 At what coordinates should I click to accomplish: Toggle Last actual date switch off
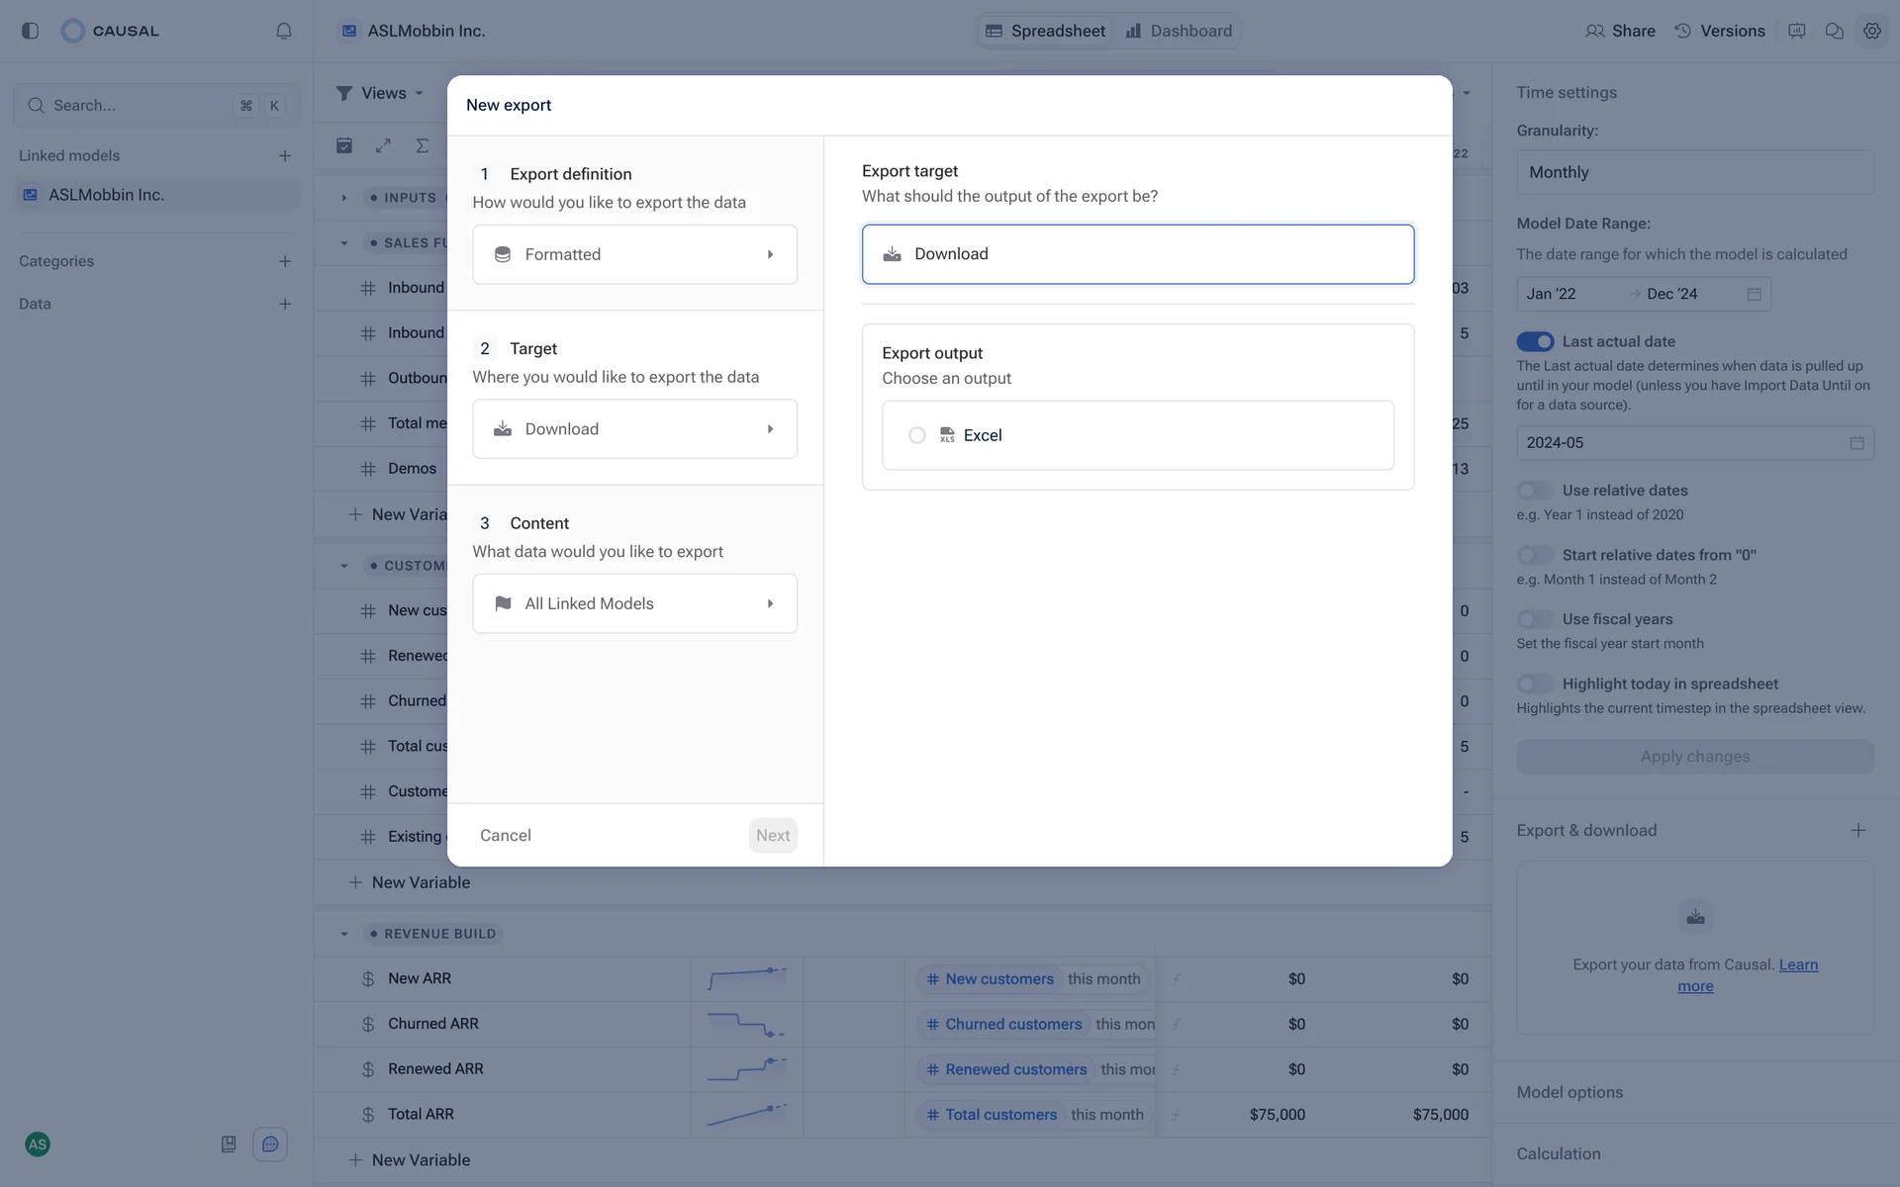pos(1535,341)
